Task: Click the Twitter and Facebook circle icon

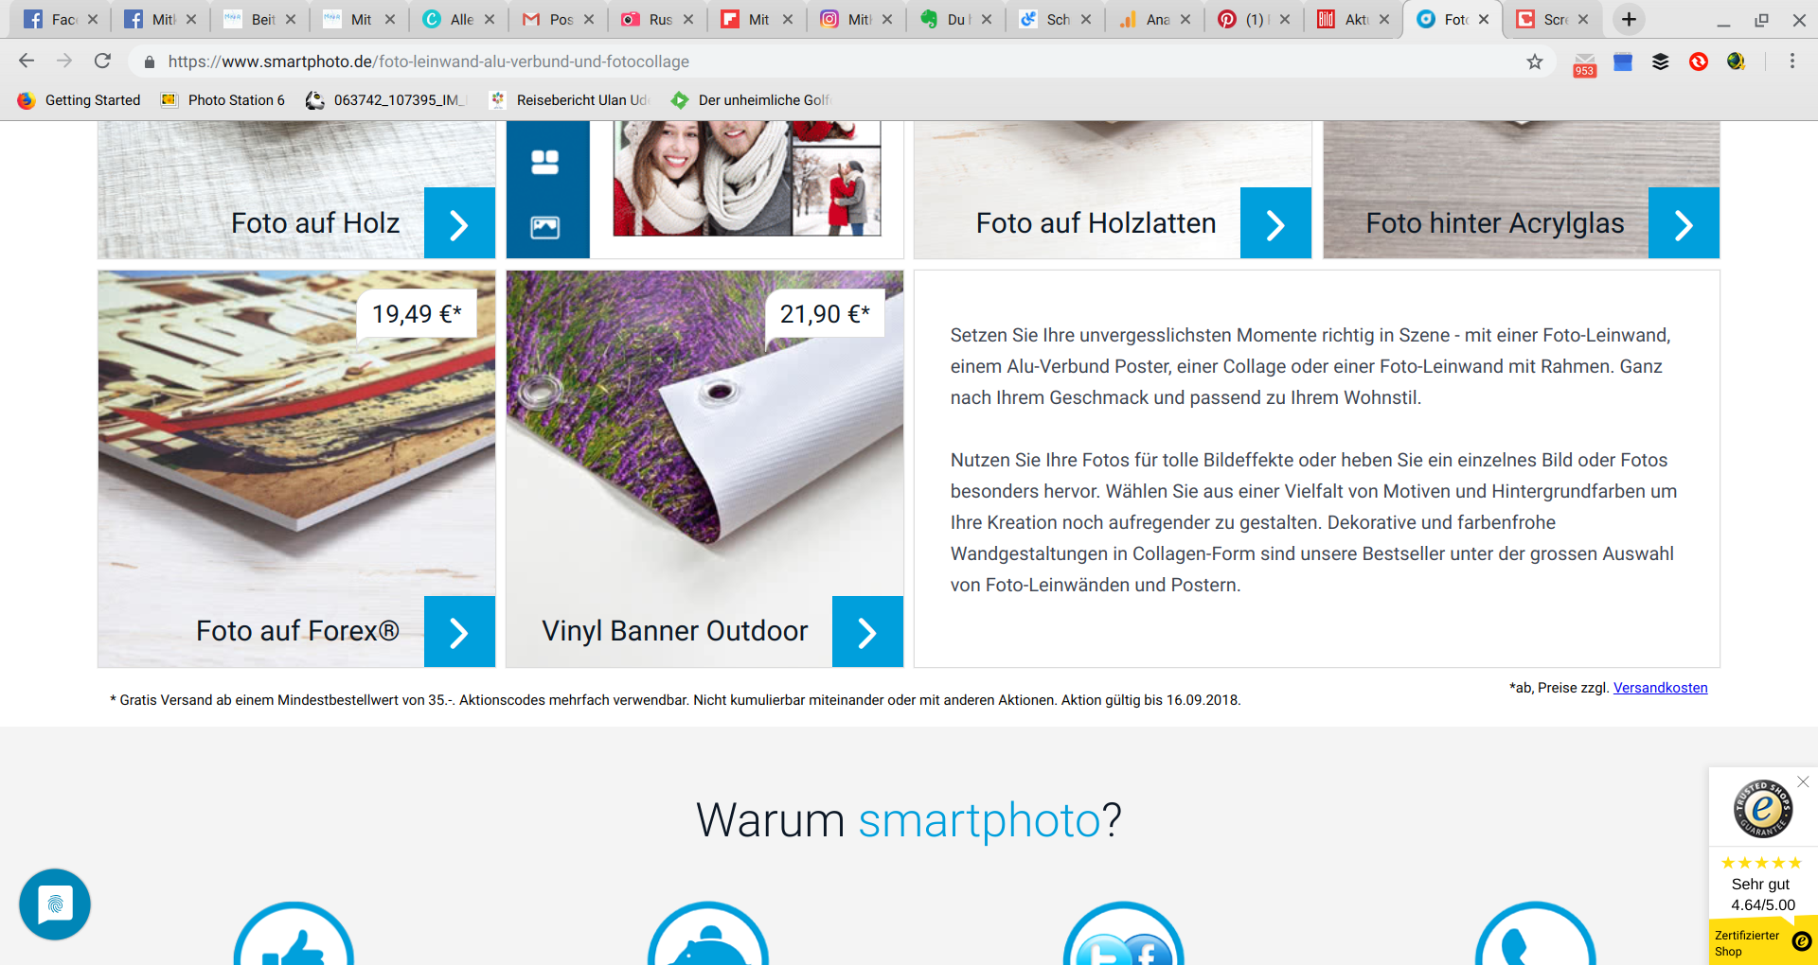Action: tap(1123, 934)
